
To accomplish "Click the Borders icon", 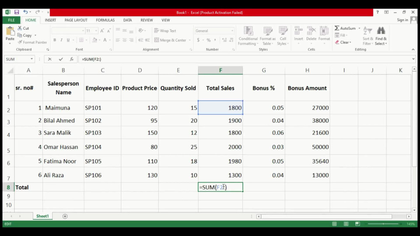I will pos(81,40).
